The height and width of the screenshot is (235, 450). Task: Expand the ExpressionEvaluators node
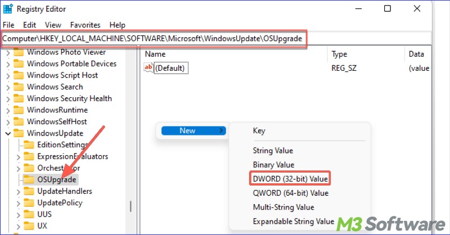pyautogui.click(x=18, y=157)
